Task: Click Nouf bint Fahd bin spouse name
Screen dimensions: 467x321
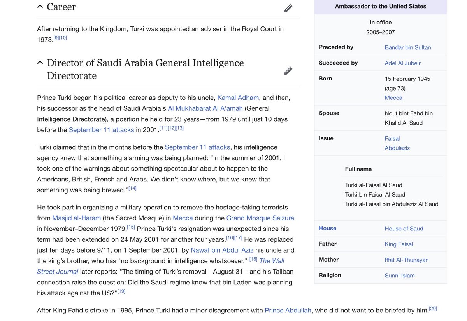Action: [409, 113]
